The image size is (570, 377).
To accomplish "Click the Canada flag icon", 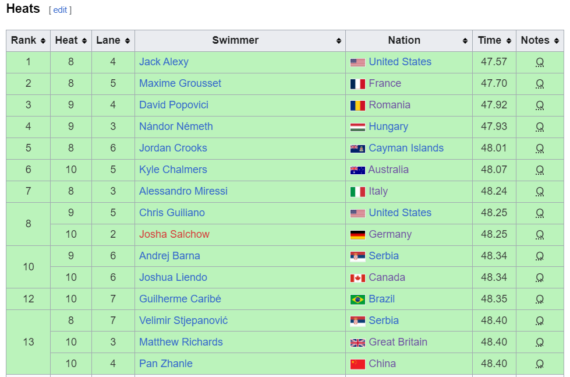I will 357,278.
